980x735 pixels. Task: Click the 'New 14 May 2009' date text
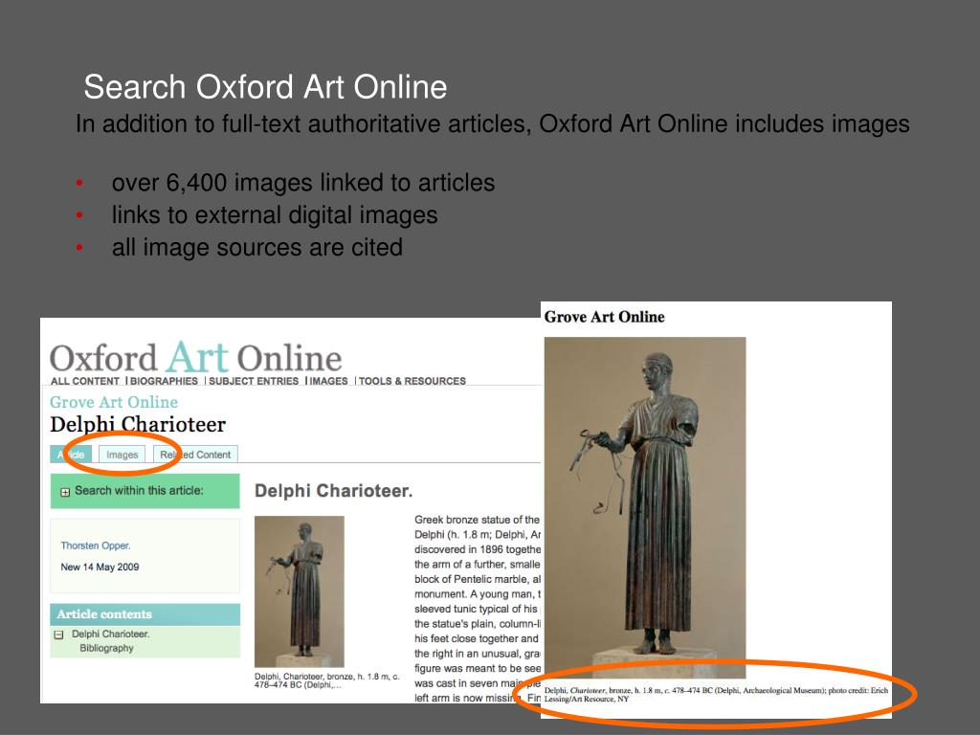[x=100, y=567]
